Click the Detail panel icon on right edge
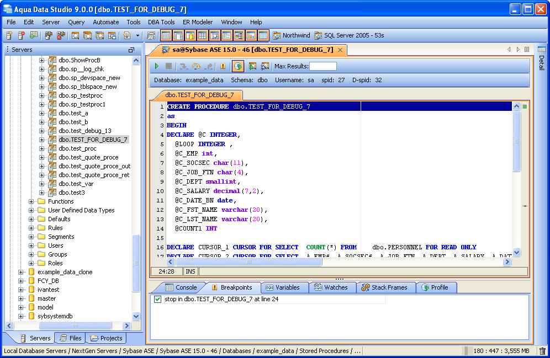 [x=541, y=50]
